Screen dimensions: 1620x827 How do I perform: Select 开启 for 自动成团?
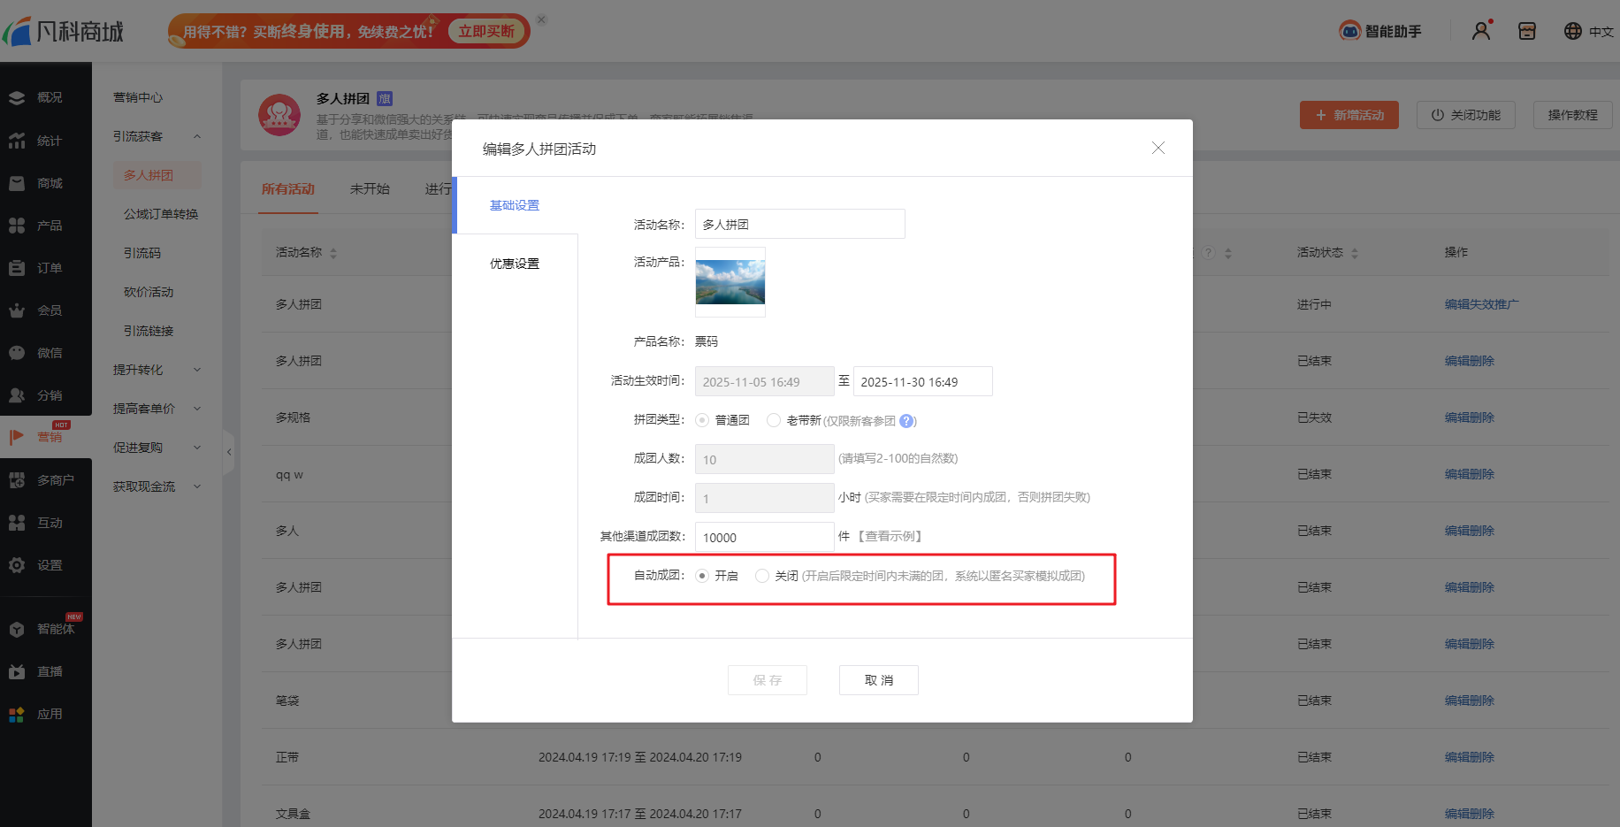702,576
